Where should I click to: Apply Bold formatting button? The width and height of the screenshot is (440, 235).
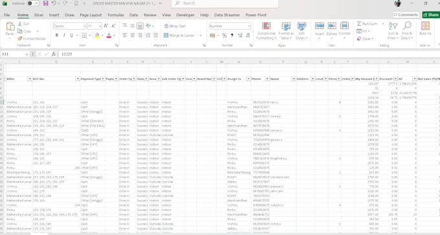click(57, 36)
